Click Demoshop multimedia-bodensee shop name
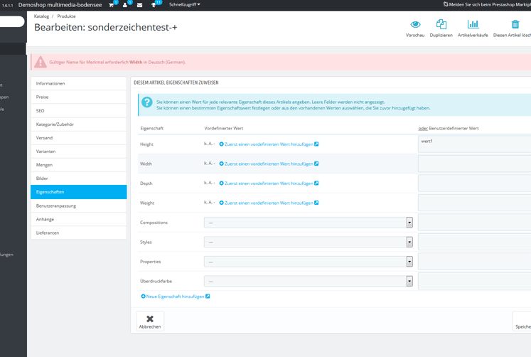Image resolution: width=531 pixels, height=357 pixels. tap(60, 5)
